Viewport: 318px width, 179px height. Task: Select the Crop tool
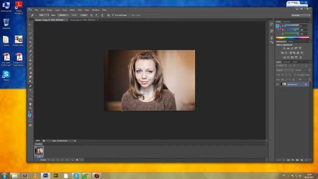[30, 42]
